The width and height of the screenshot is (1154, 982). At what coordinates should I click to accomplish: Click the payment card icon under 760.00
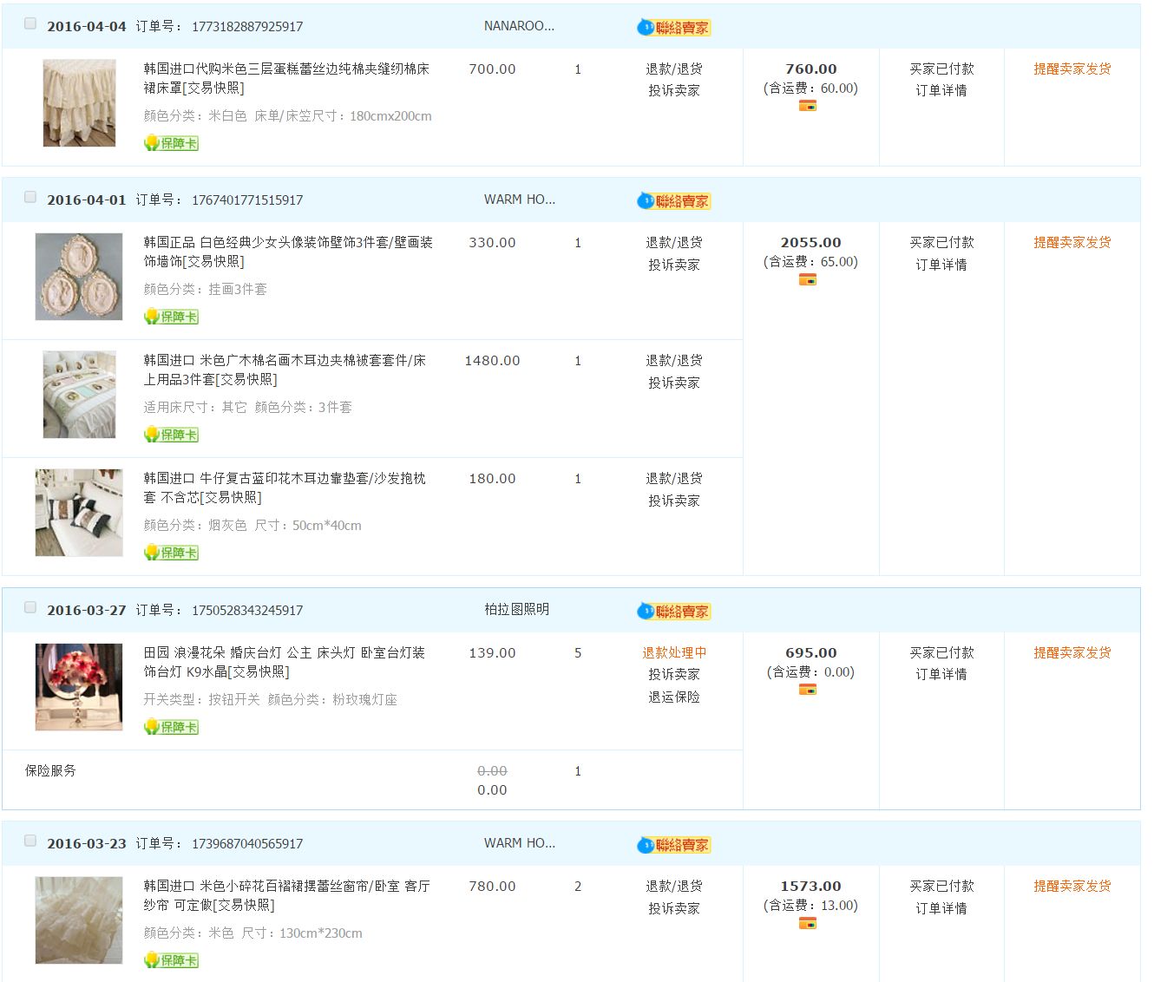[x=808, y=106]
